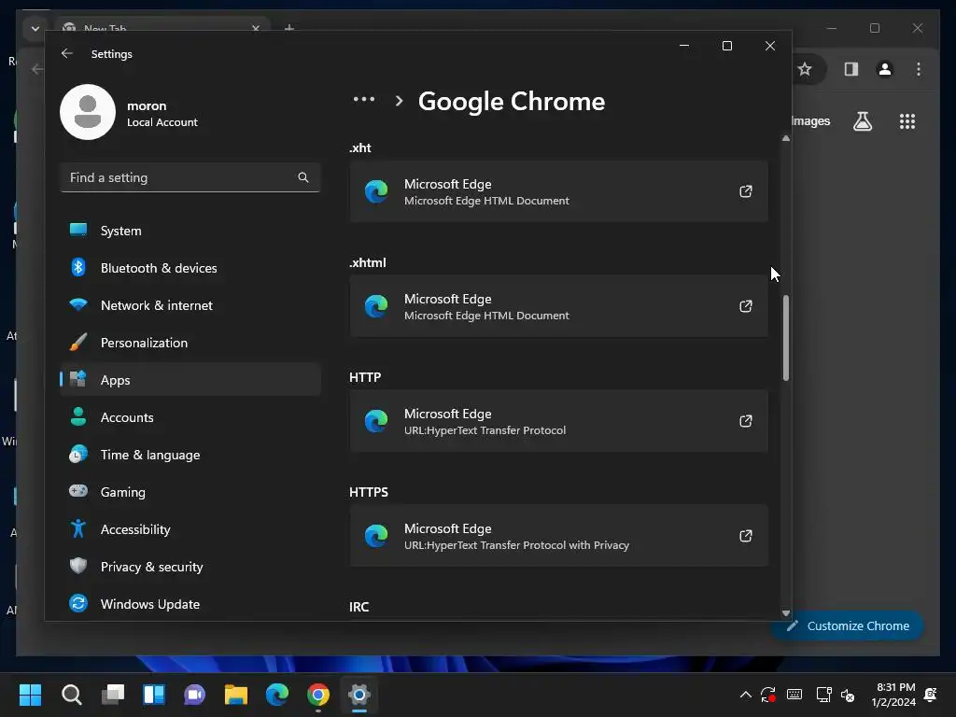Open the Windows Start menu
956x717 pixels.
click(x=30, y=695)
